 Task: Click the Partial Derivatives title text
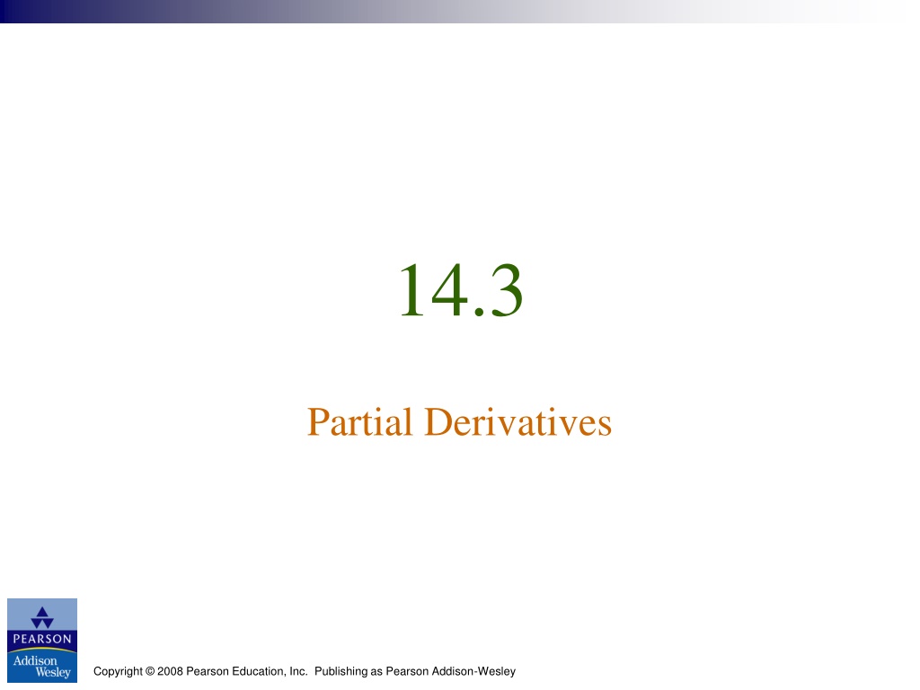[x=459, y=422]
